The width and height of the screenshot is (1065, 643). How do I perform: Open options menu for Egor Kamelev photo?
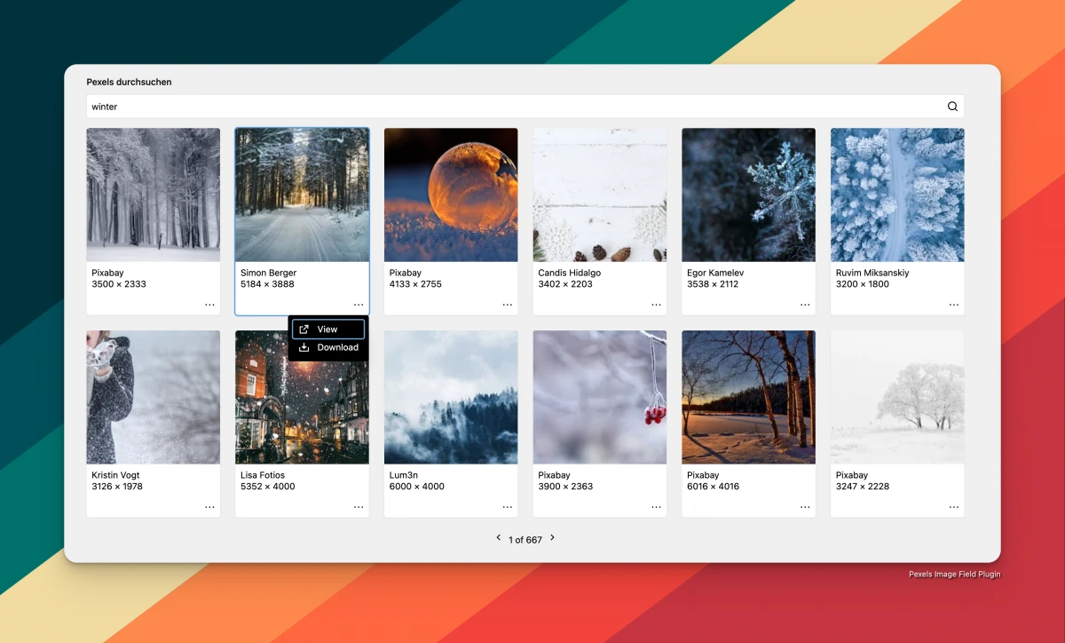[805, 305]
